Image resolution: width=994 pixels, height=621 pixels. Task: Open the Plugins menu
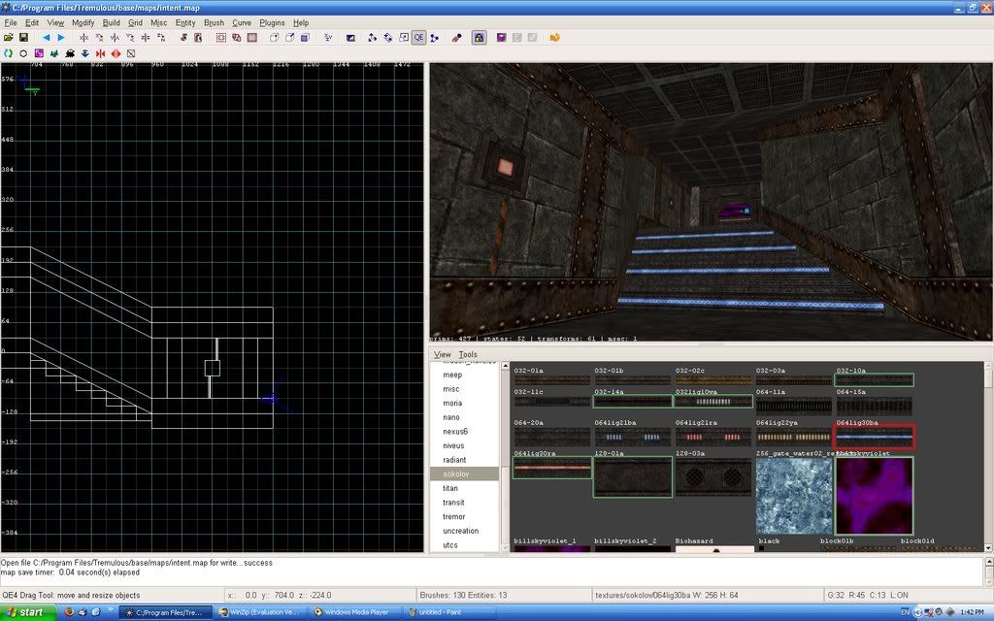coord(272,23)
